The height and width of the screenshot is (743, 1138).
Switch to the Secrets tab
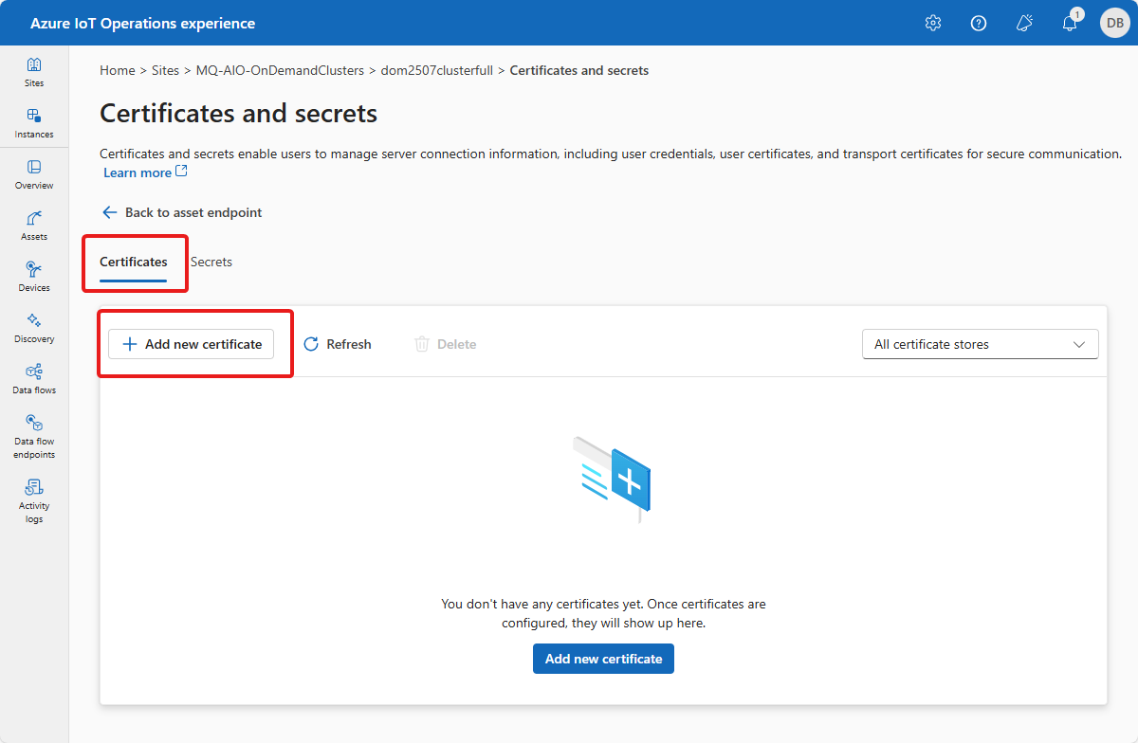211,262
